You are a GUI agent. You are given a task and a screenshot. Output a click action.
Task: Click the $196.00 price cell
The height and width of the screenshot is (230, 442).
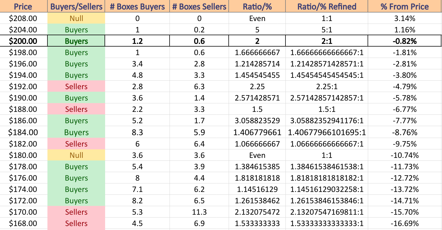[x=23, y=64]
